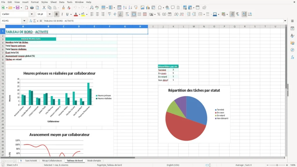Open the sidebar Gallery icon
Viewport: 297px width, 167px height.
[292, 43]
